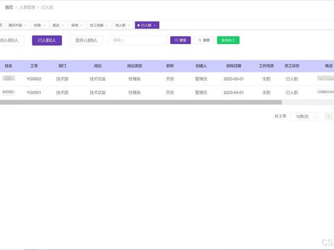Click the purple 搜索 search button
The height and width of the screenshot is (250, 334).
click(180, 40)
